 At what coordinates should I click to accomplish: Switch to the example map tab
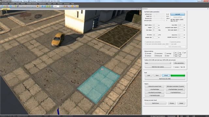click(5, 9)
